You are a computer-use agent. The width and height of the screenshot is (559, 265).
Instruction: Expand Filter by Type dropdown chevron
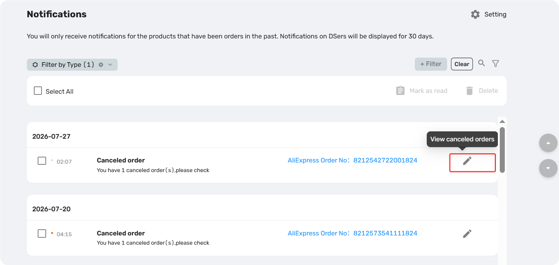click(110, 65)
